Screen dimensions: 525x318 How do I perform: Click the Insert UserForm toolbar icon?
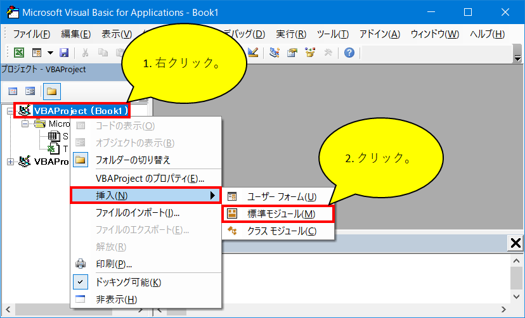[37, 53]
